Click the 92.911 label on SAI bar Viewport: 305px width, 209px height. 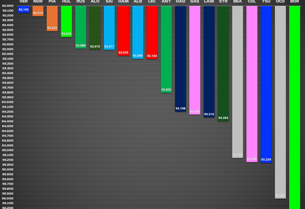[x=109, y=46]
